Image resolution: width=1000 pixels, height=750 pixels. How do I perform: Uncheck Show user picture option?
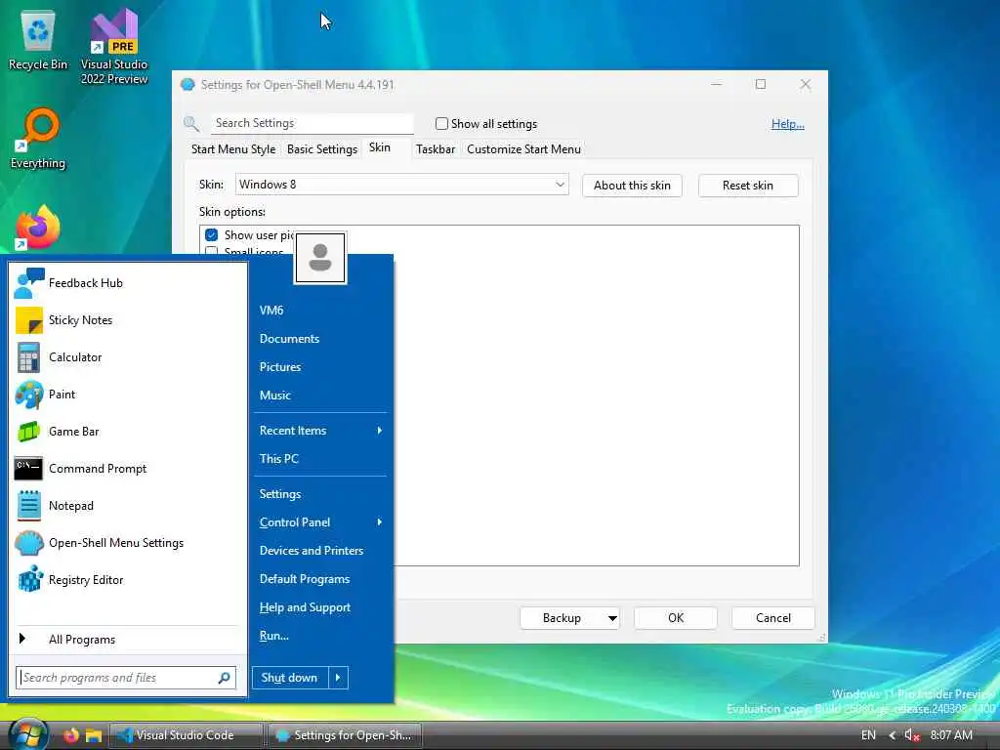tap(212, 235)
